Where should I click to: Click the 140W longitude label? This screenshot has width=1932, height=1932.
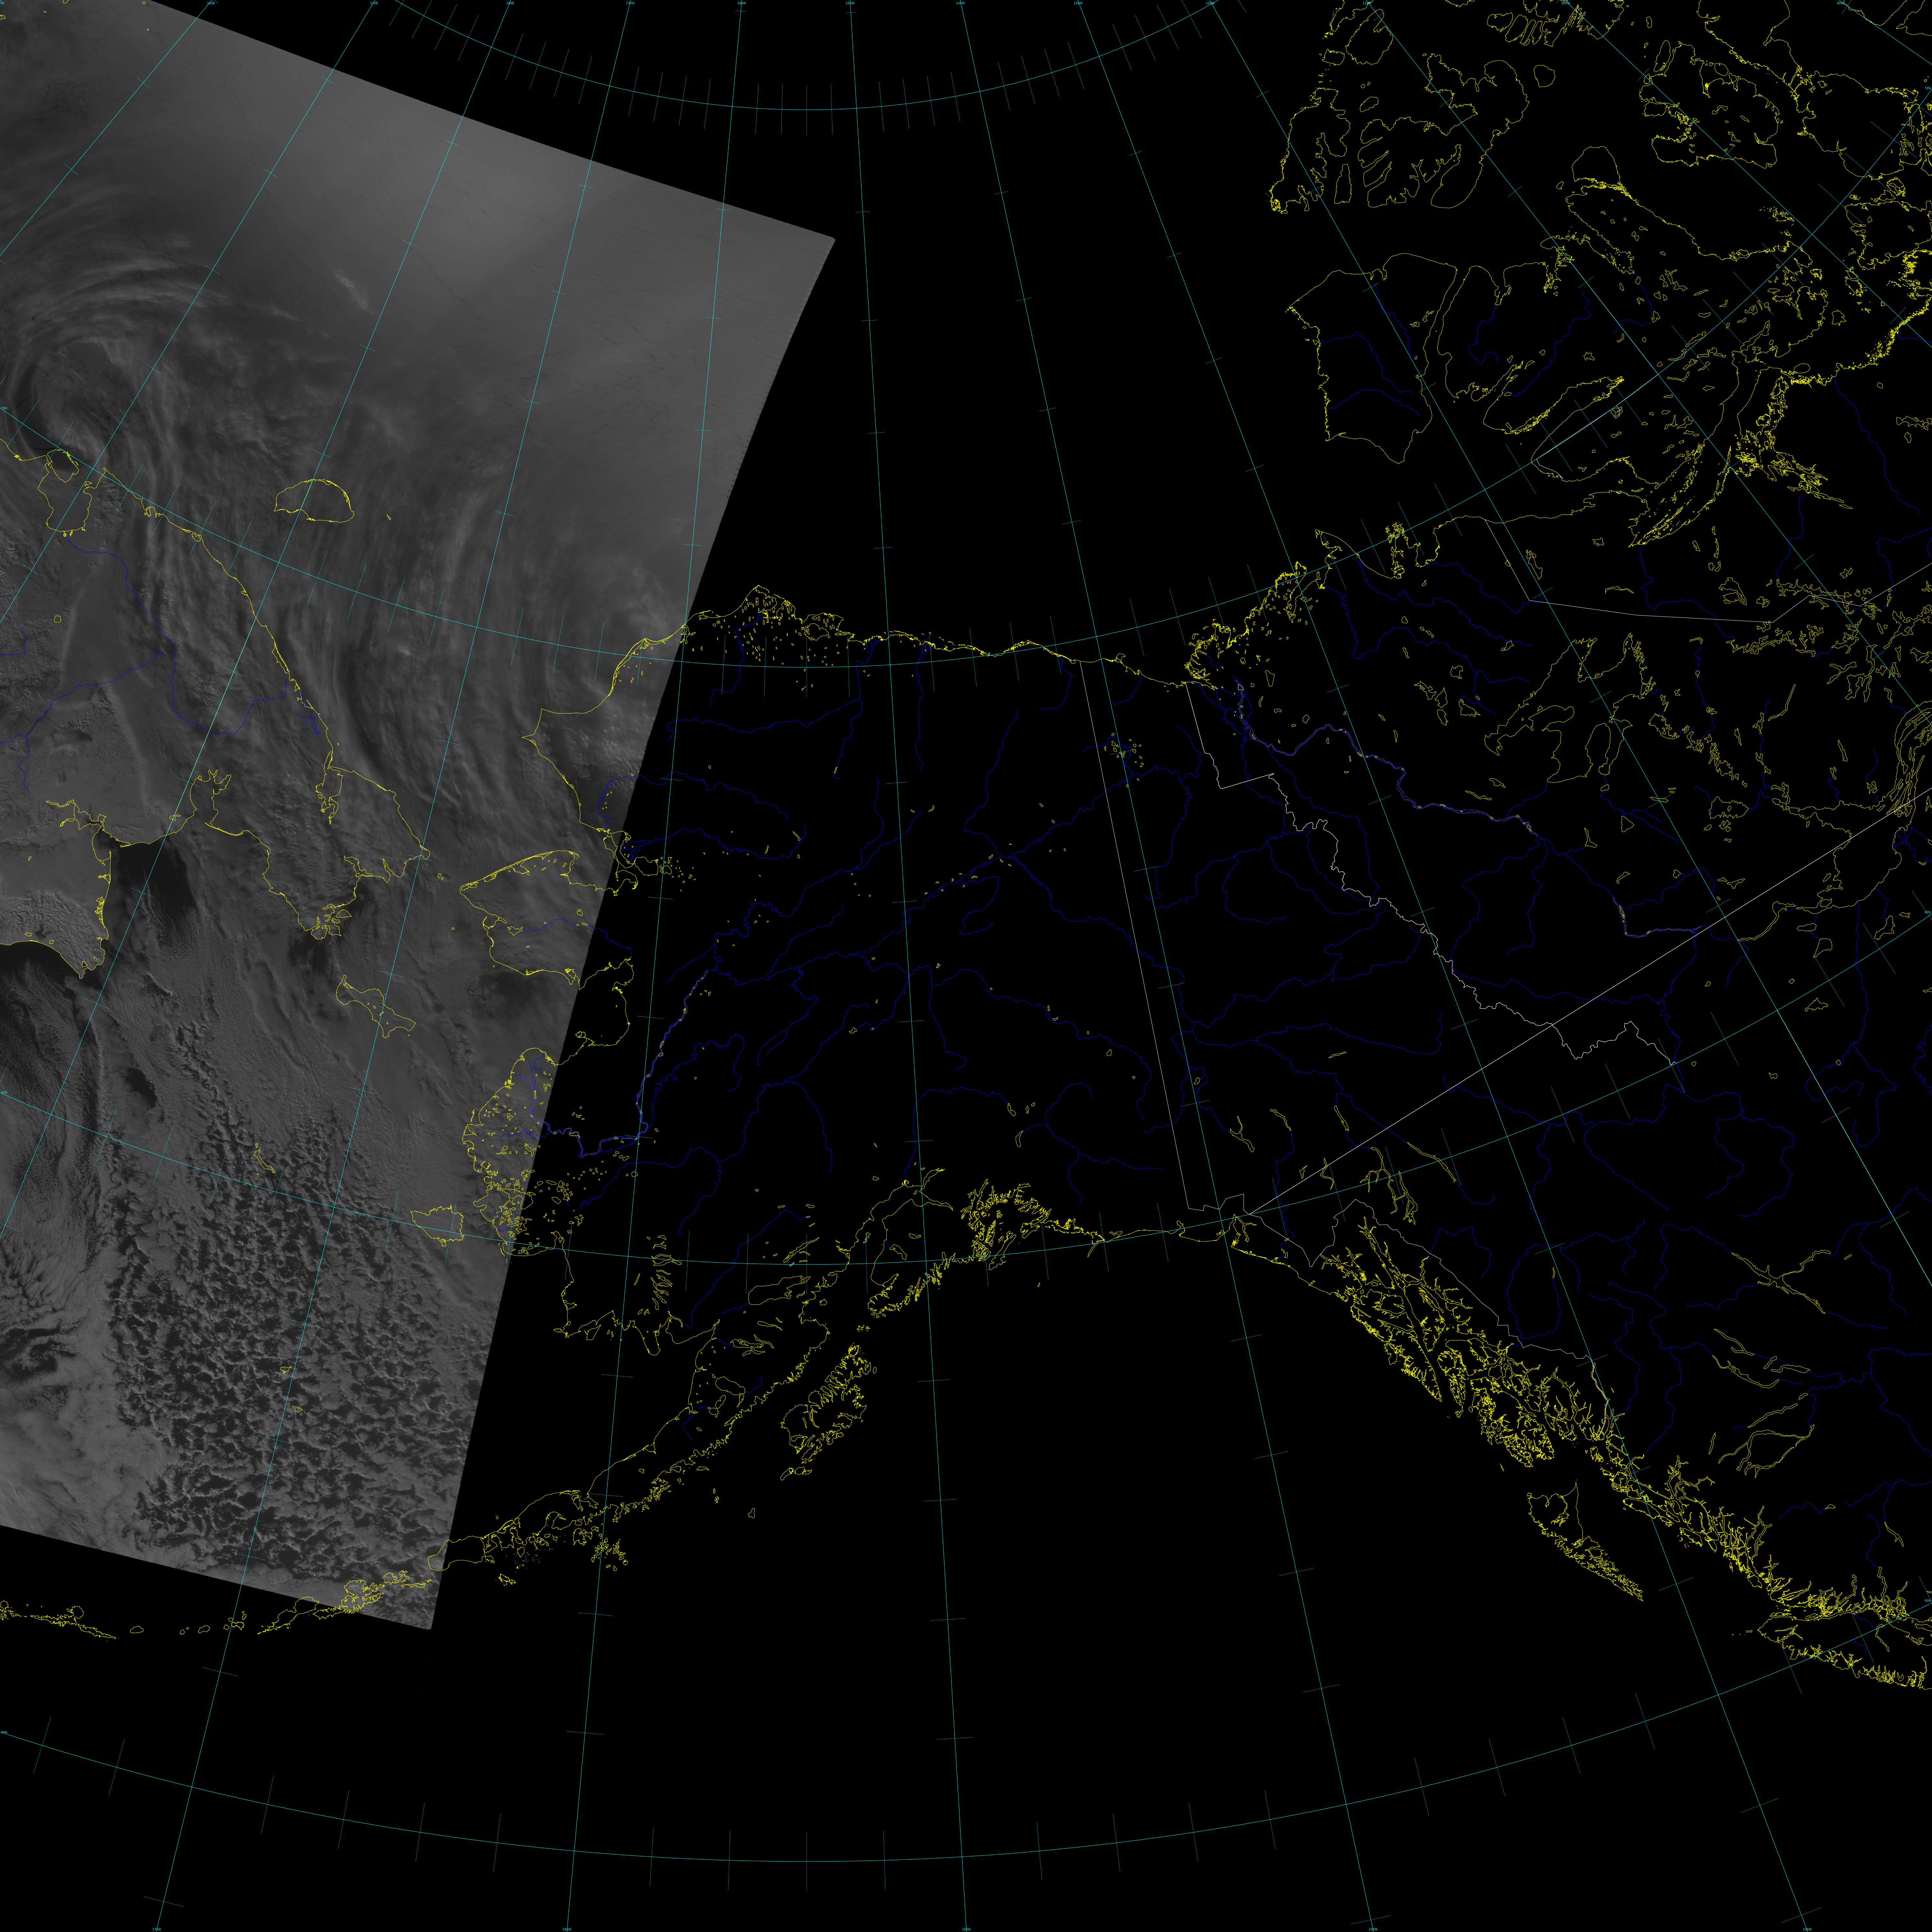click(x=960, y=3)
